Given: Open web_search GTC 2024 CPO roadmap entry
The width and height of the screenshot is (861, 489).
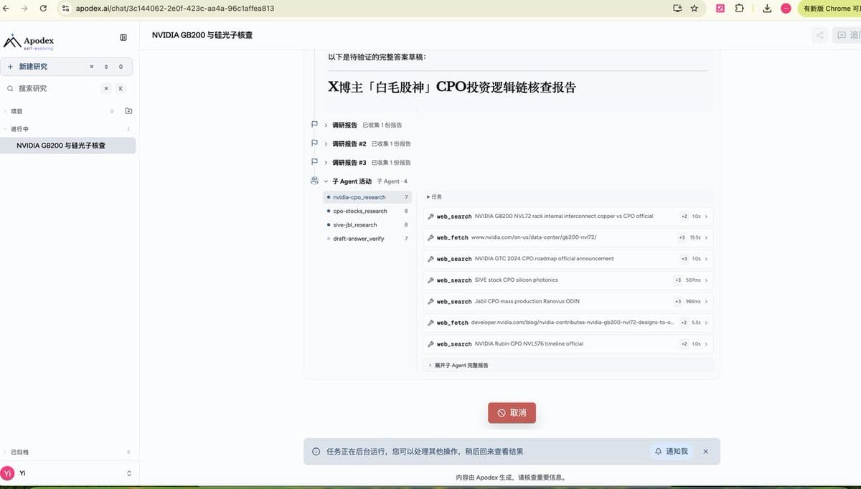Looking at the screenshot, I should tap(568, 259).
